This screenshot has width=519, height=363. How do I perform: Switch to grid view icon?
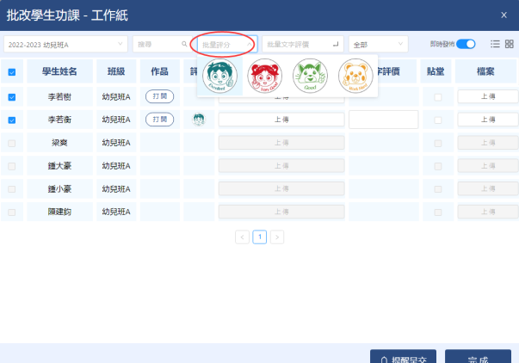click(x=509, y=44)
